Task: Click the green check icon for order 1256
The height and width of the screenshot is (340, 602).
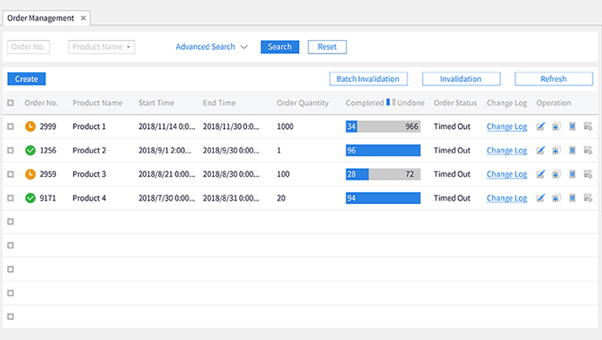Action: click(31, 151)
